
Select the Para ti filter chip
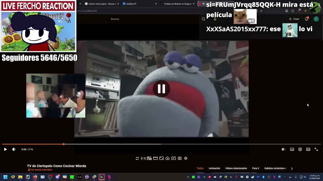pyautogui.click(x=256, y=168)
